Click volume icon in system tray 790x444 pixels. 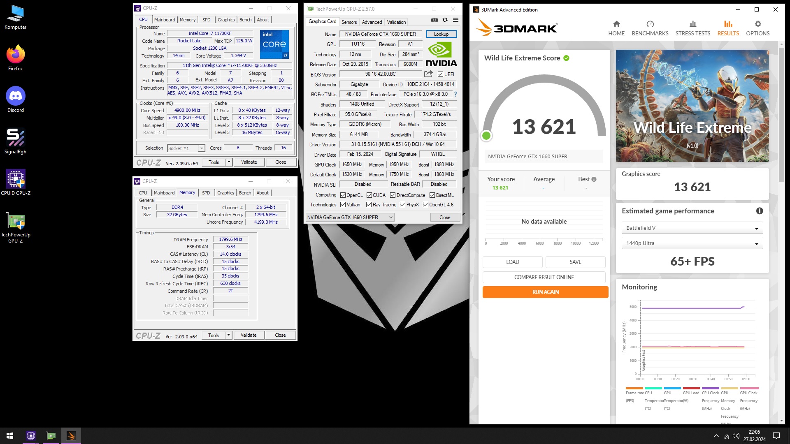pos(736,436)
